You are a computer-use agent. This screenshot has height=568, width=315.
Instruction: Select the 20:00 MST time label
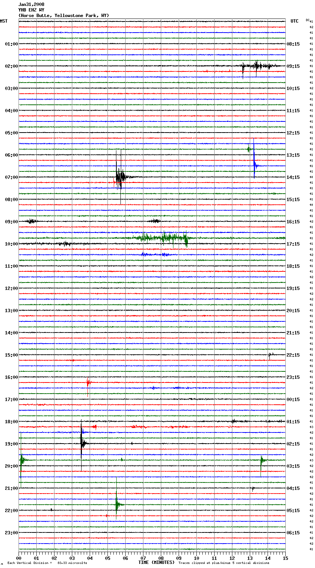(11, 466)
